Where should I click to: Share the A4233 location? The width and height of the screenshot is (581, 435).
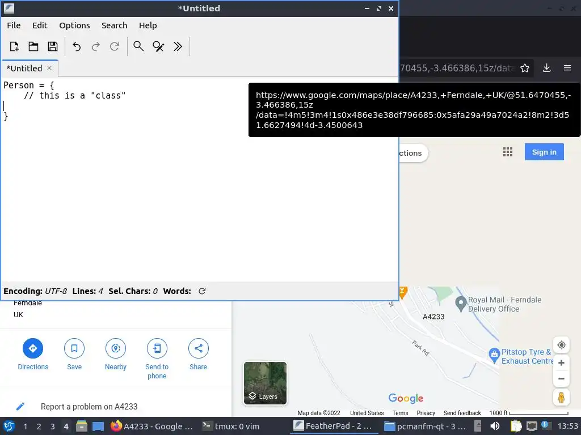coord(198,355)
